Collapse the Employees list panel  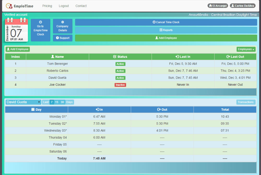246,49
